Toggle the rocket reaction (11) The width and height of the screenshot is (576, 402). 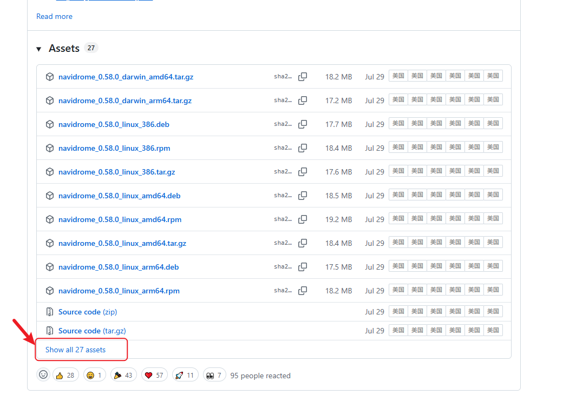tap(185, 375)
